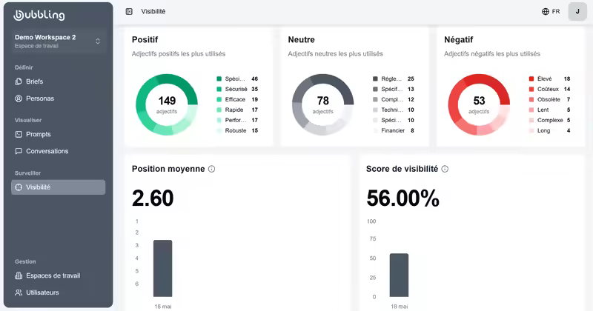This screenshot has width=593, height=311.
Task: Collapse the sidebar using the panel icon
Action: click(x=129, y=11)
